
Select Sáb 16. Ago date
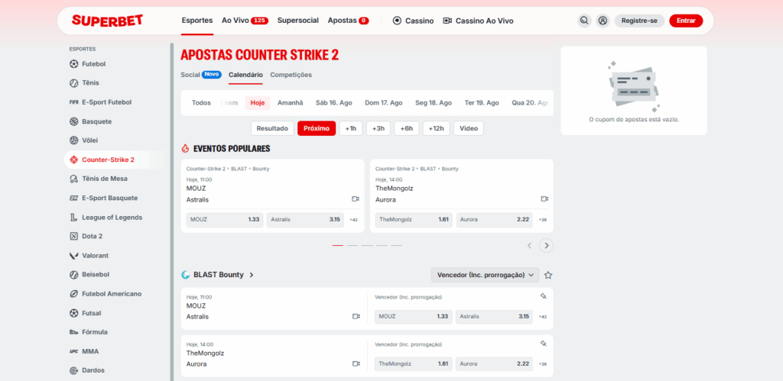click(333, 103)
